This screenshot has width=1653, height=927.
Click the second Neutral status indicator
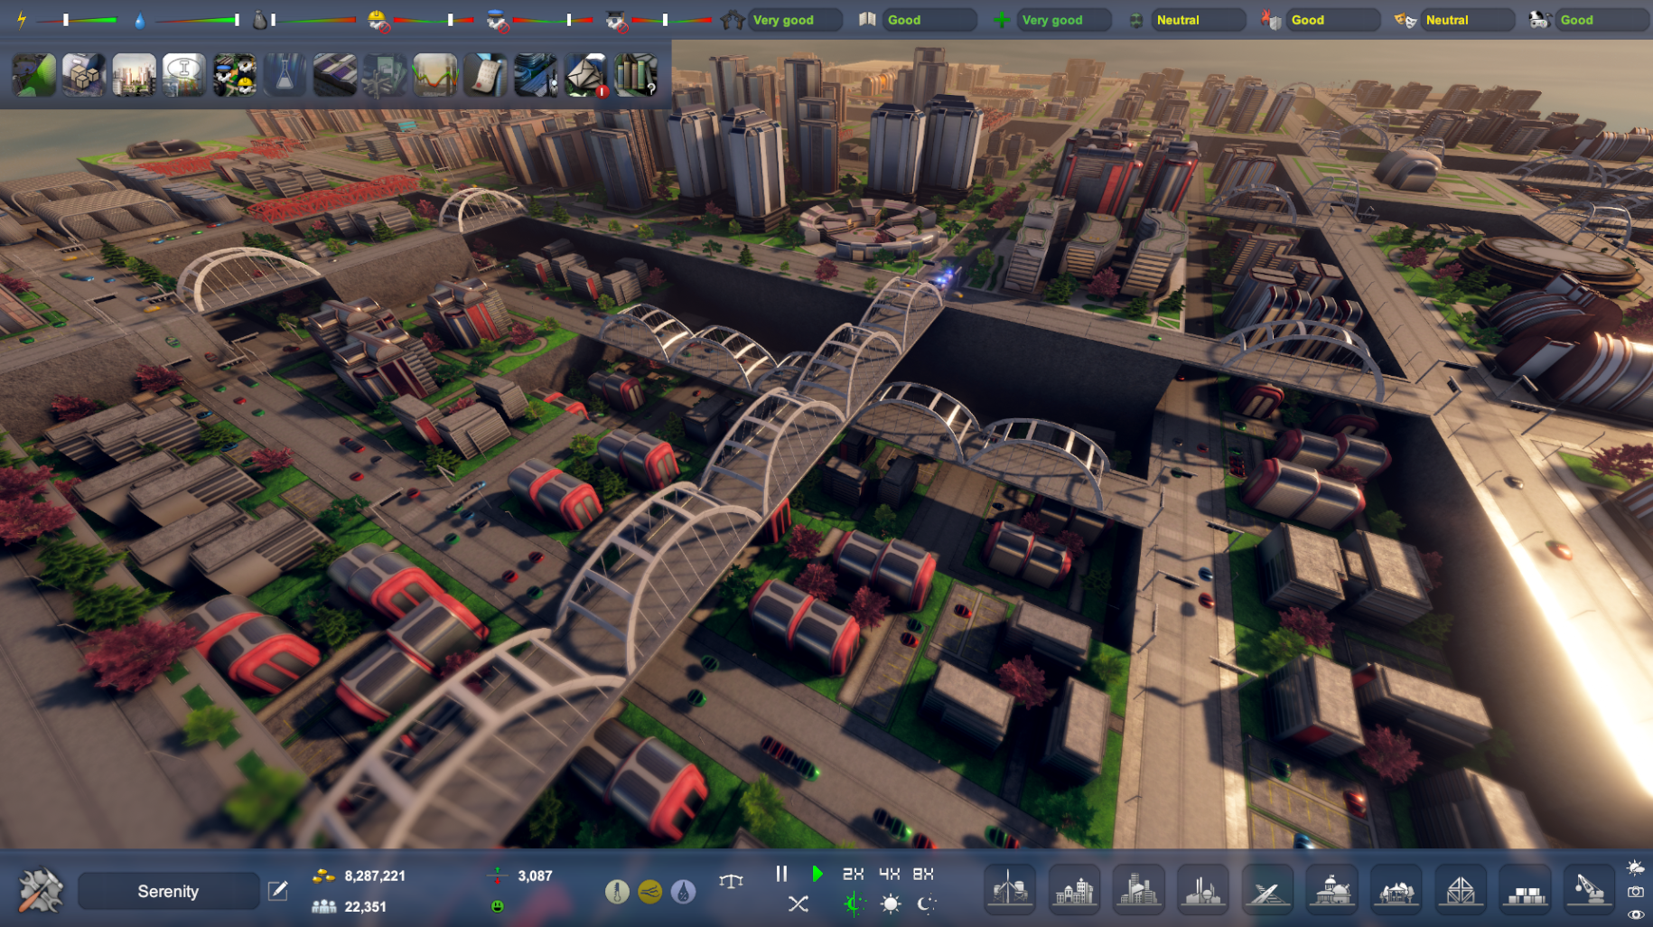(1467, 20)
